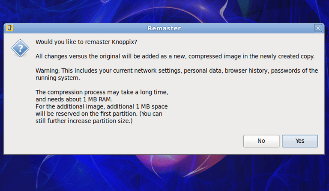Click the 'compression process may take' line
Image resolution: width=329 pixels, height=191 pixels.
(x=105, y=93)
